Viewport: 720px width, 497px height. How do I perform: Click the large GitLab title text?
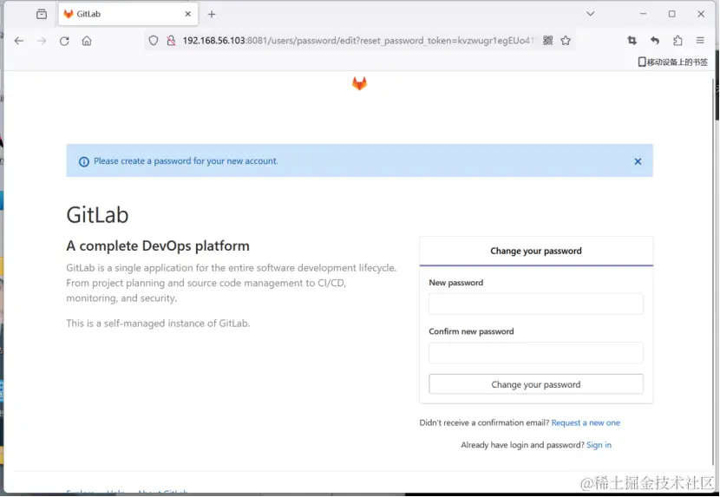click(97, 214)
